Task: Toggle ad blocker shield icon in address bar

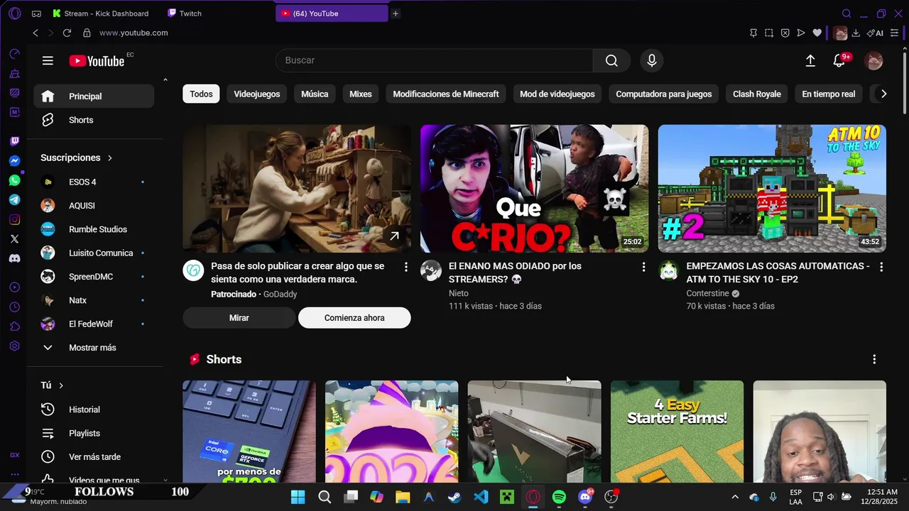Action: [785, 33]
